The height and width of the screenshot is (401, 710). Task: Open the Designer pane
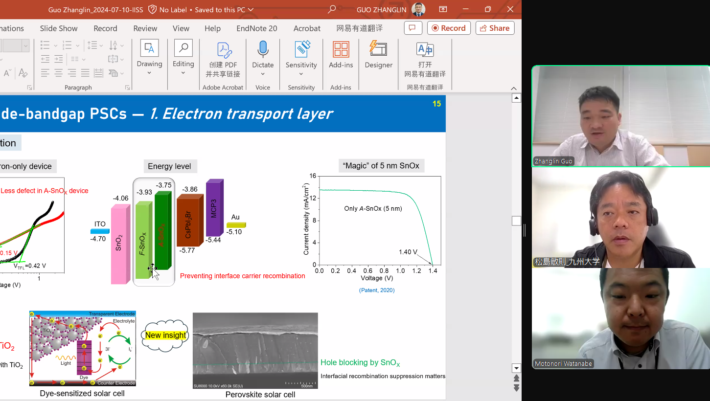click(378, 54)
